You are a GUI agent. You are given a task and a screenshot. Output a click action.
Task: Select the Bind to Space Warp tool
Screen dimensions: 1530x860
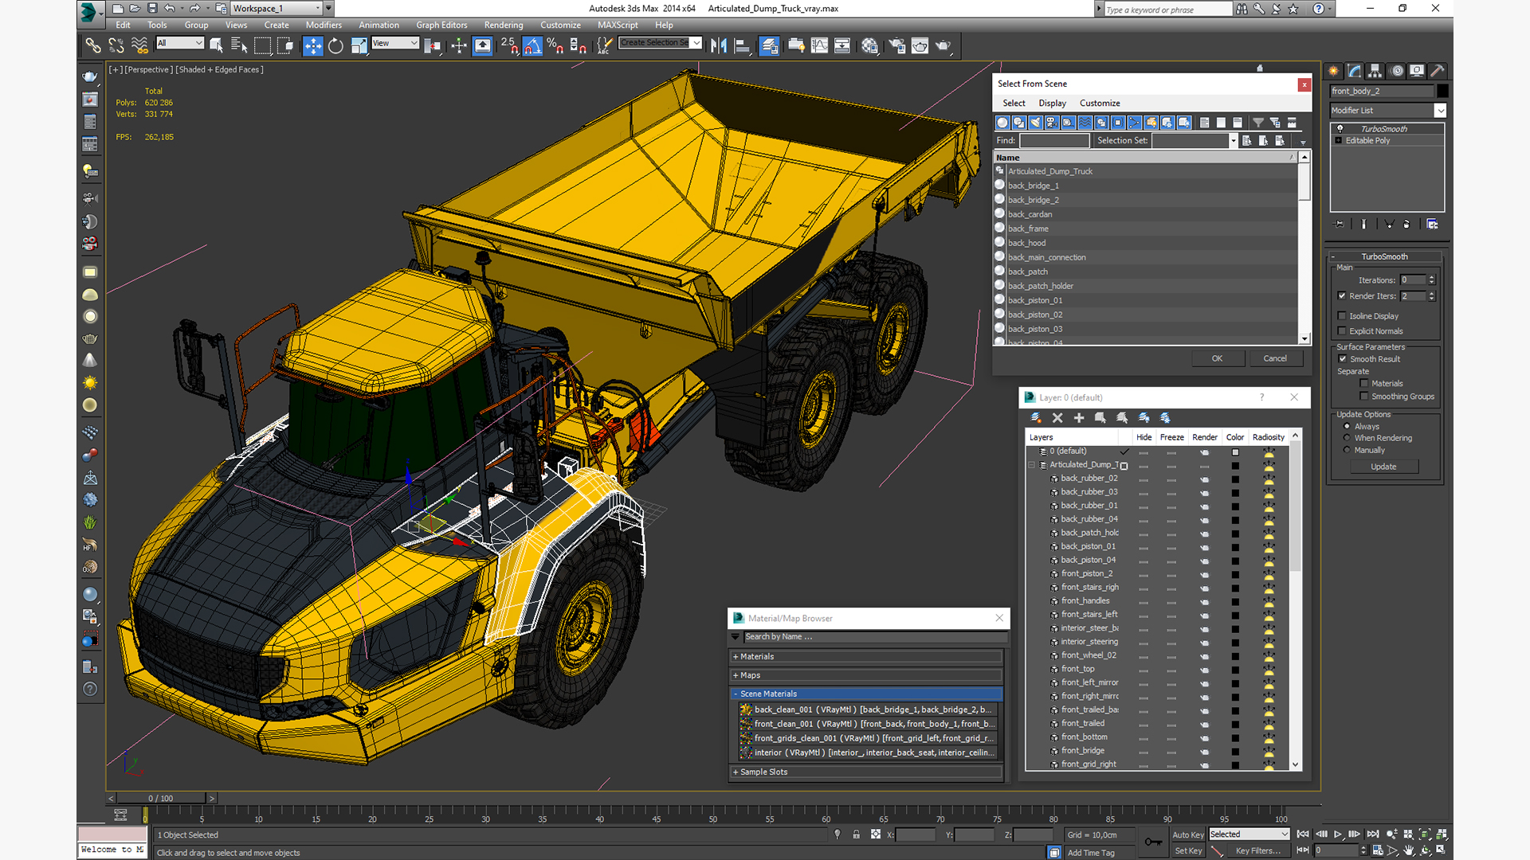click(139, 45)
